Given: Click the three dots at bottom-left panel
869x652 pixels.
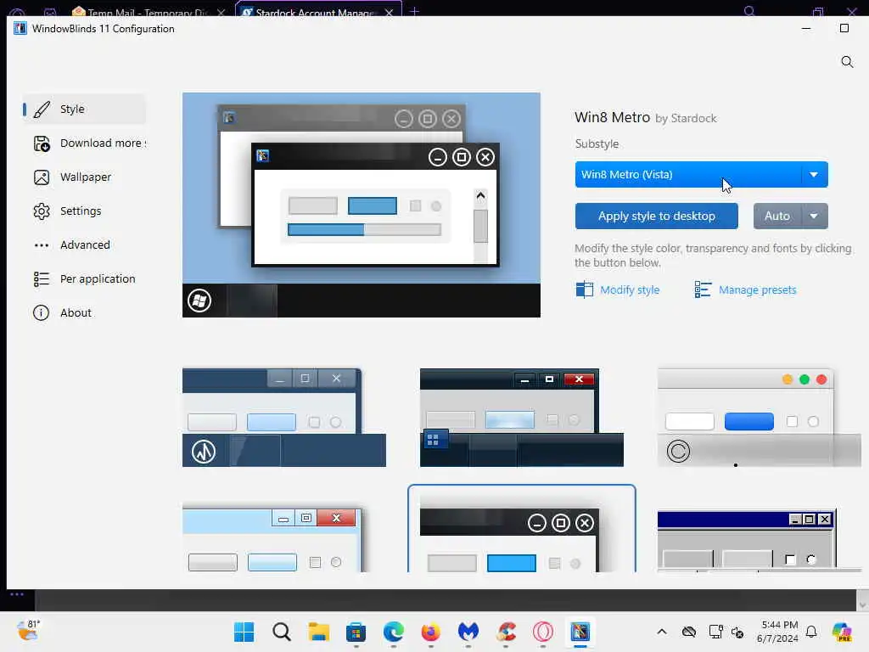Looking at the screenshot, I should pos(17,594).
